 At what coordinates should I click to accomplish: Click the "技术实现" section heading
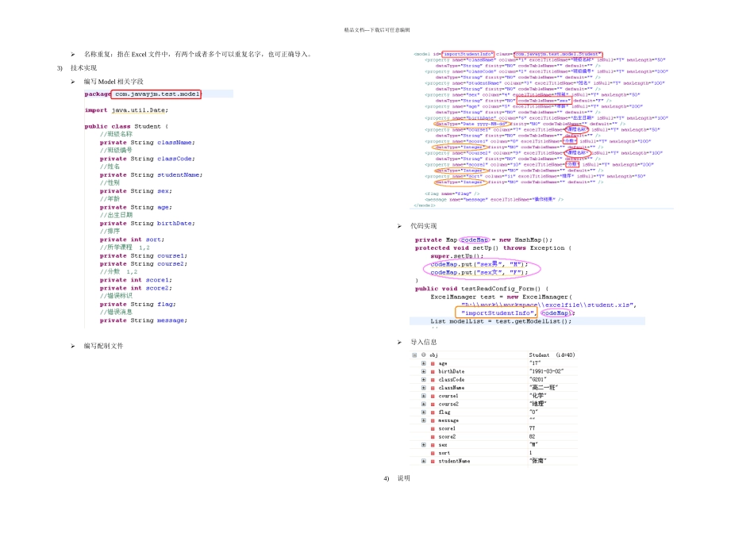(83, 68)
